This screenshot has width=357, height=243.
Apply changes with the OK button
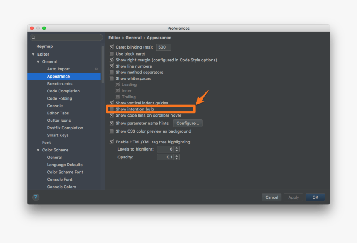tap(315, 197)
